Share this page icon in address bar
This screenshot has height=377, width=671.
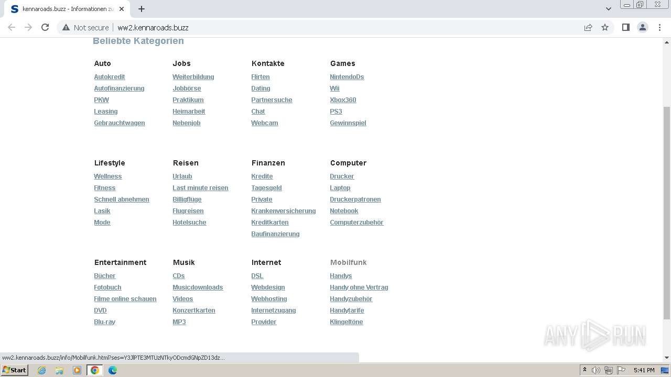588,27
